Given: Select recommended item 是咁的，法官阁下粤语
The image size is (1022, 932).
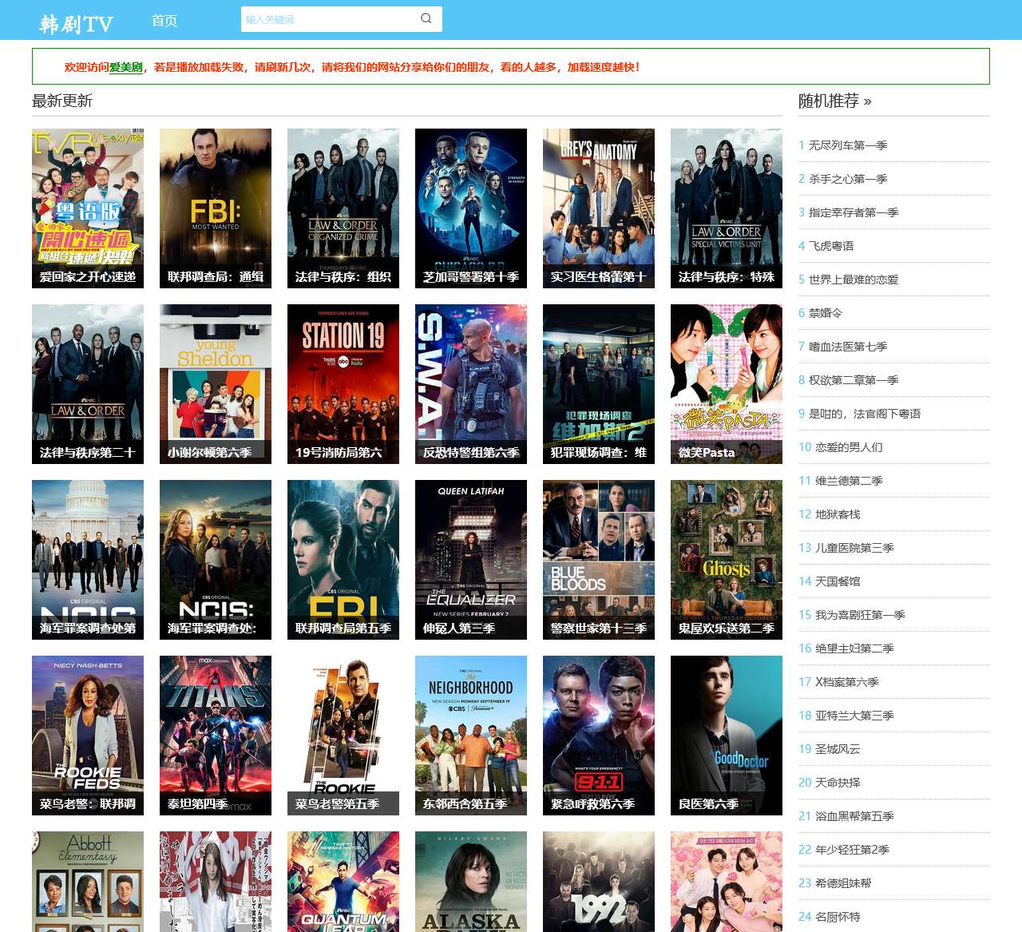Looking at the screenshot, I should pos(865,414).
